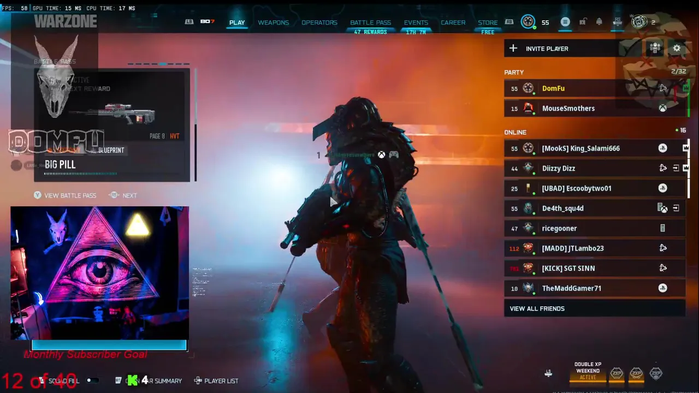Click the friends list scrollbar
The width and height of the screenshot is (699, 393).
pyautogui.click(x=688, y=169)
